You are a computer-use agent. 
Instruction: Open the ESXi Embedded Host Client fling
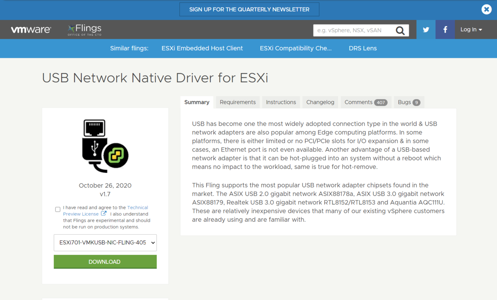click(202, 48)
